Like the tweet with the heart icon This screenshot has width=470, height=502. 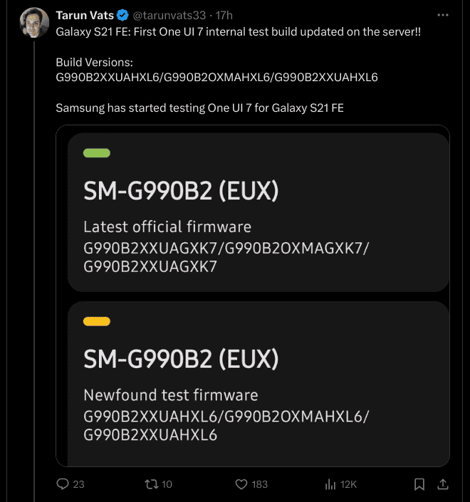pyautogui.click(x=241, y=484)
